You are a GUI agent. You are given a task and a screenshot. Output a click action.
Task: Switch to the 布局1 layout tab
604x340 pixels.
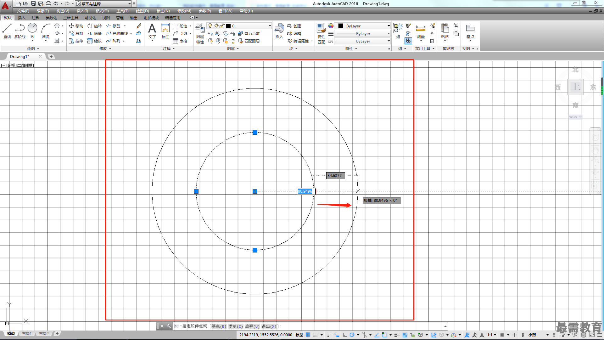27,333
